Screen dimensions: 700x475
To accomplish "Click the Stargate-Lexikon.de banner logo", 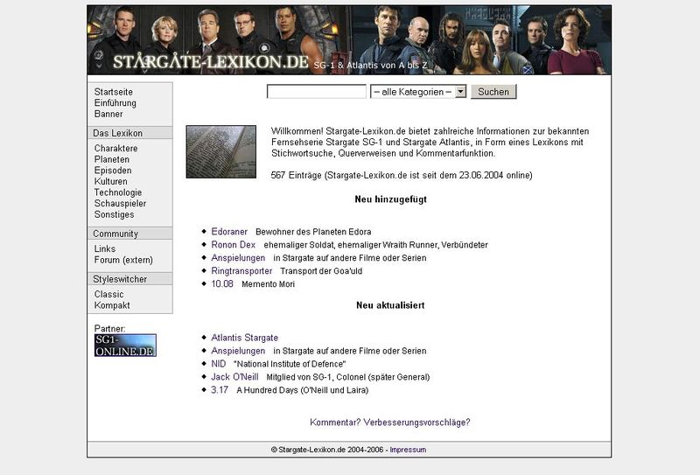I will [210, 61].
